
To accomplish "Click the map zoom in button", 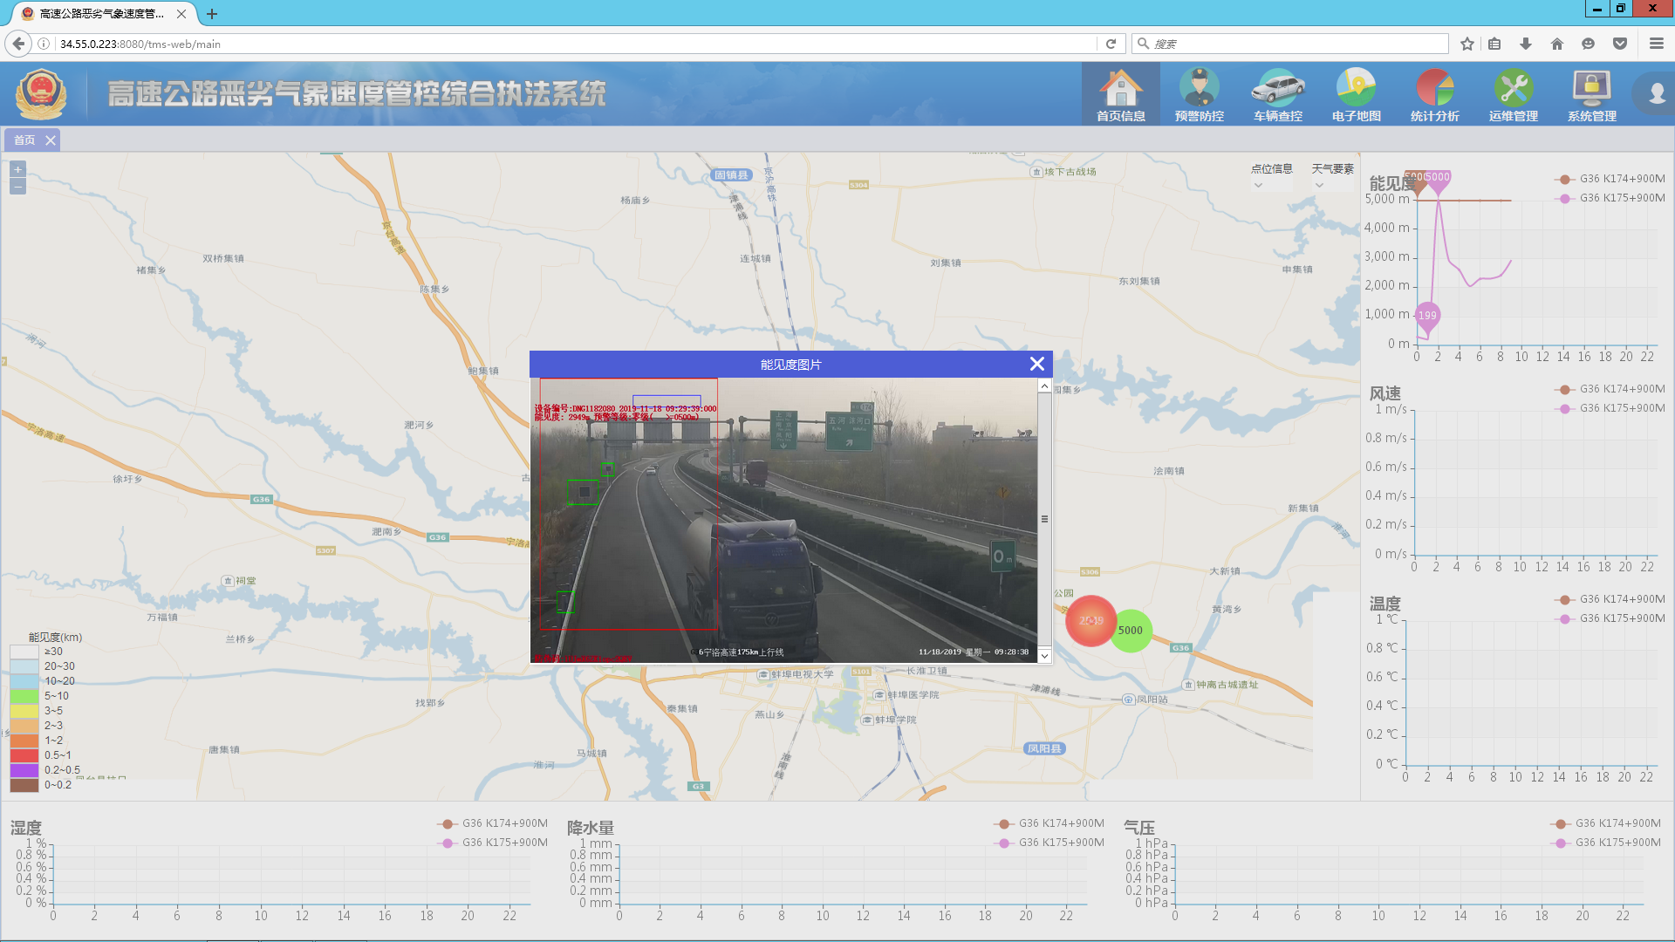I will (x=17, y=170).
